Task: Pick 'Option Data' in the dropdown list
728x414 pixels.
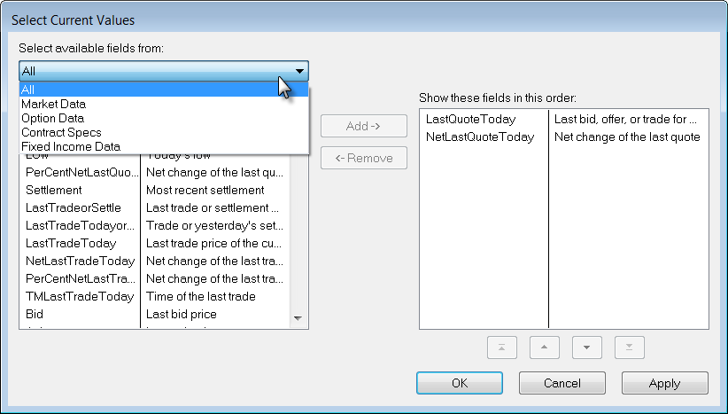Action: (x=52, y=118)
